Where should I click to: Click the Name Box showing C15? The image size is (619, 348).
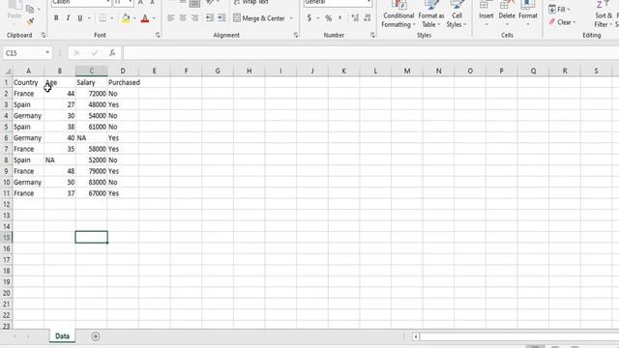[x=24, y=53]
